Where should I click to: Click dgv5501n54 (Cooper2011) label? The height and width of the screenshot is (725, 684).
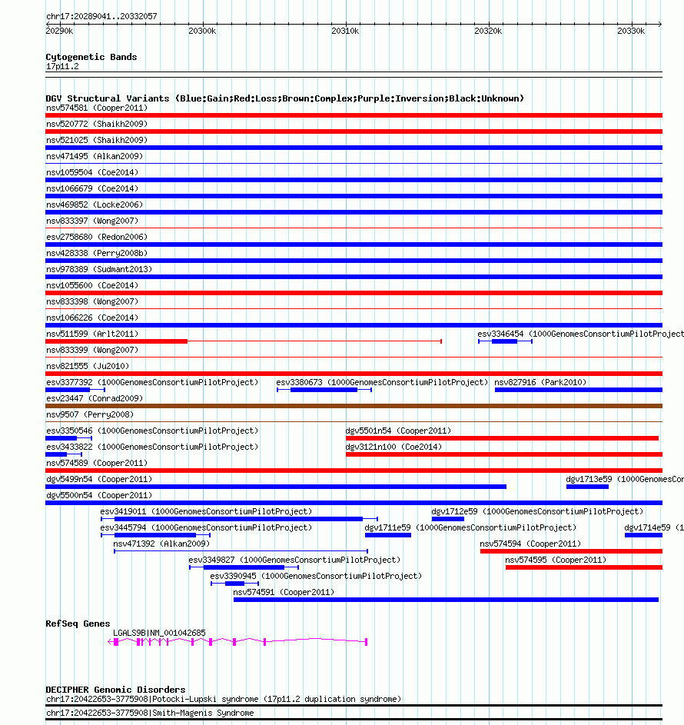(x=398, y=431)
